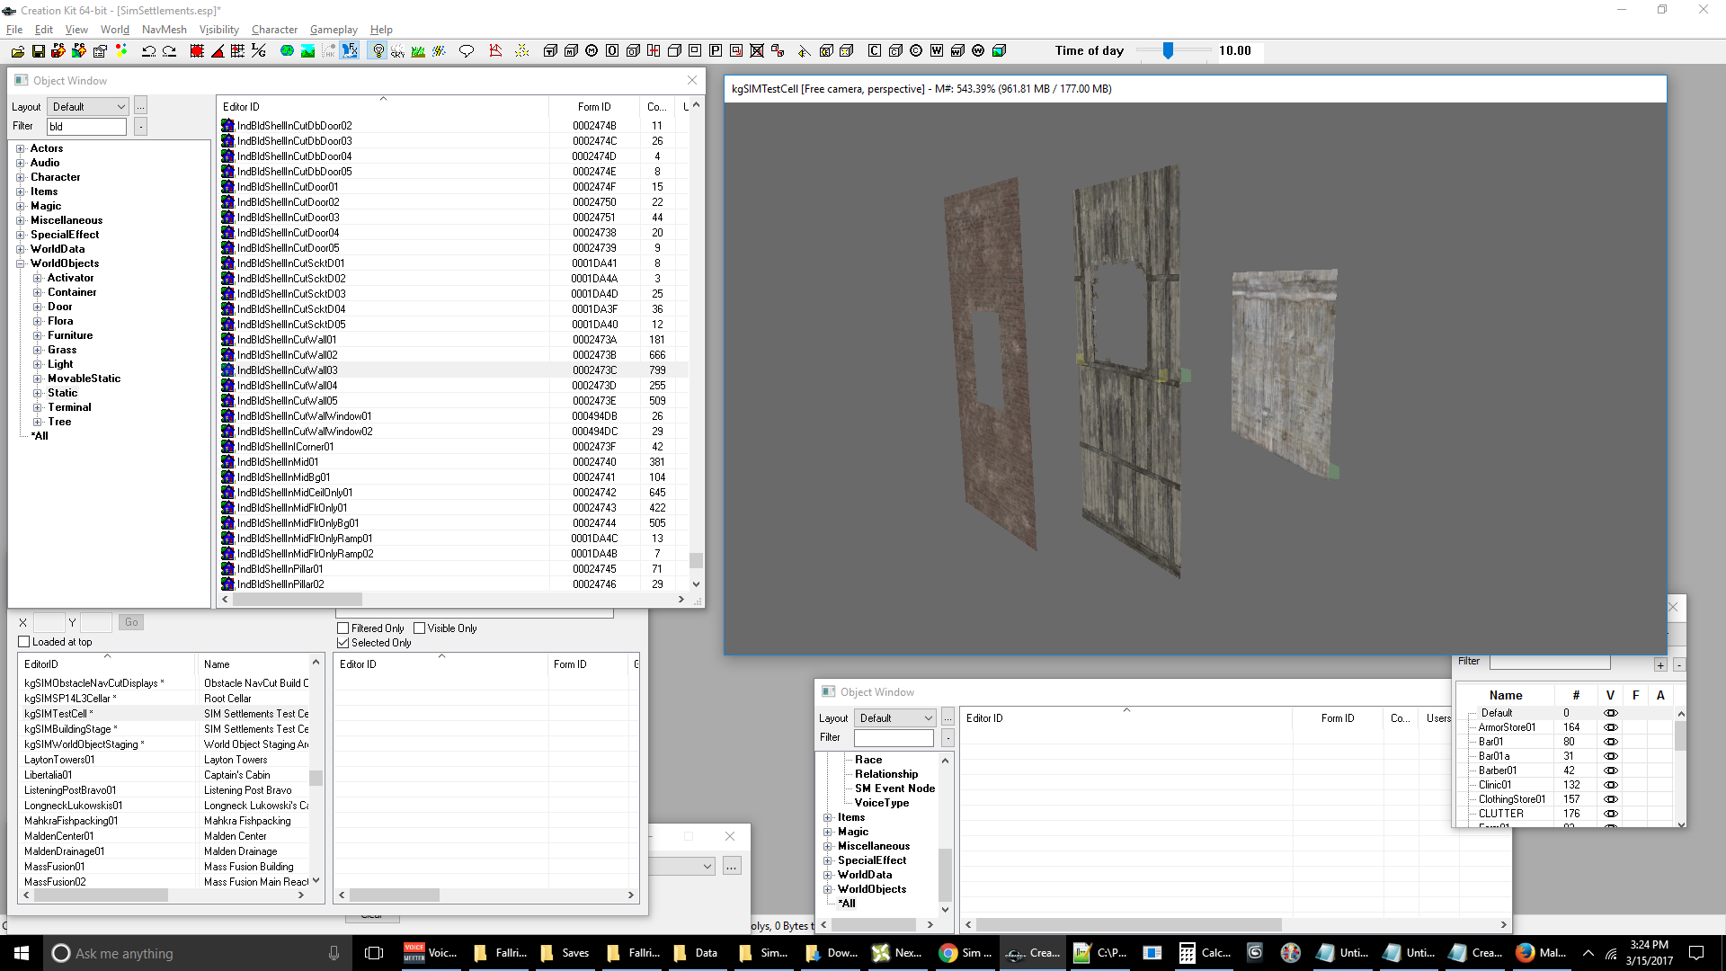Click the Redo arrow icon
Image resolution: width=1726 pixels, height=971 pixels.
point(169,51)
